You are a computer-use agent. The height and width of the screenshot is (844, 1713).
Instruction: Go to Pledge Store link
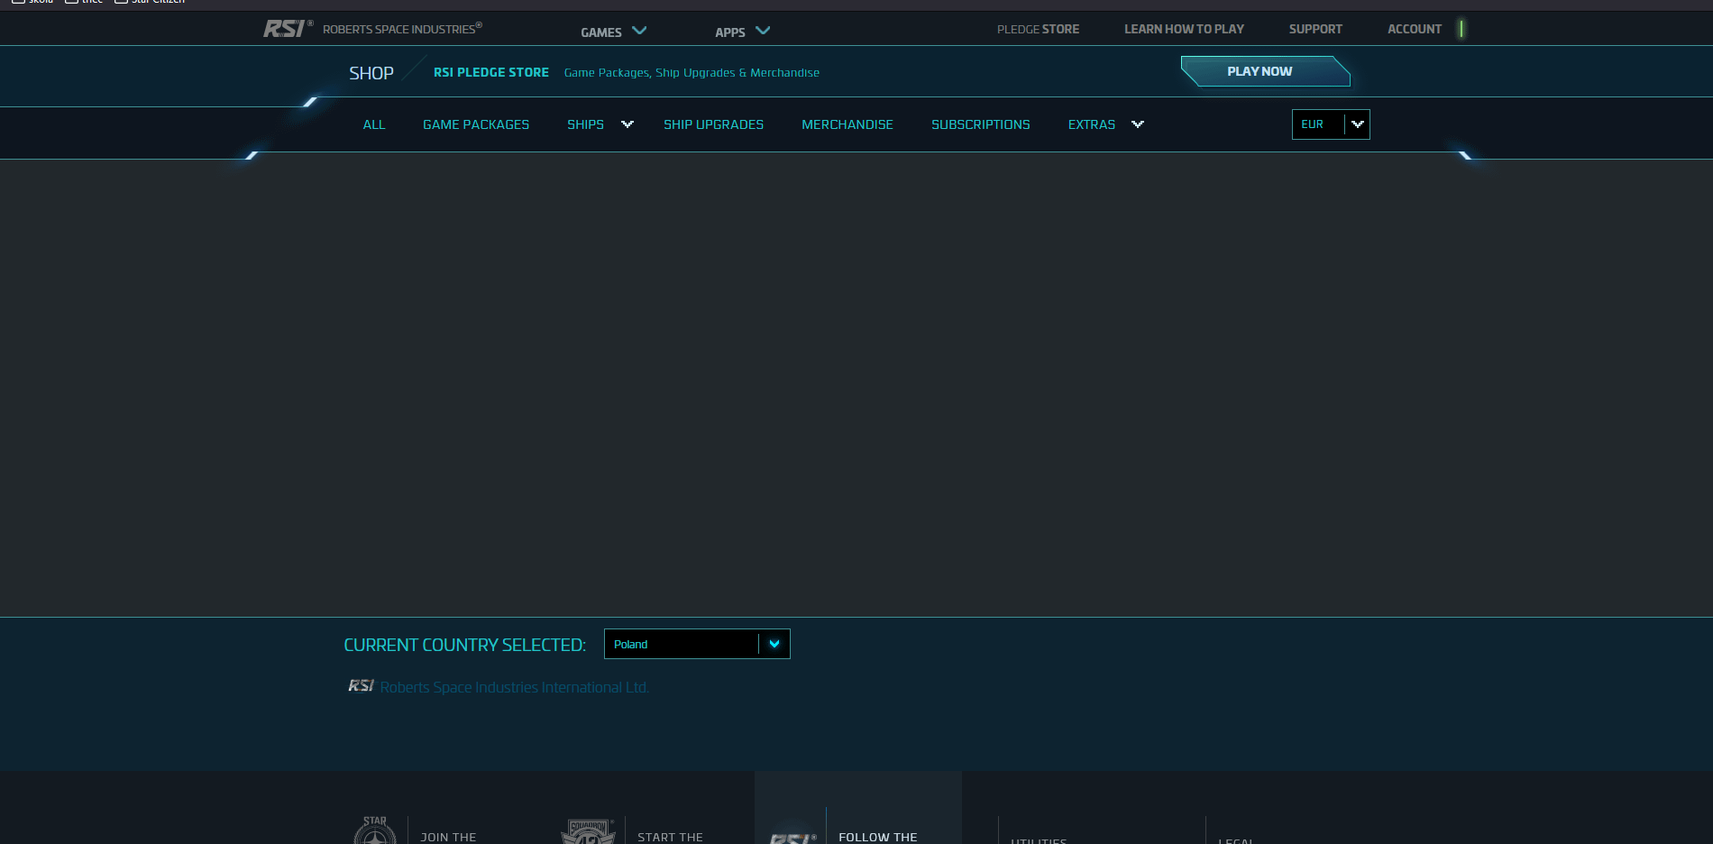point(1038,29)
